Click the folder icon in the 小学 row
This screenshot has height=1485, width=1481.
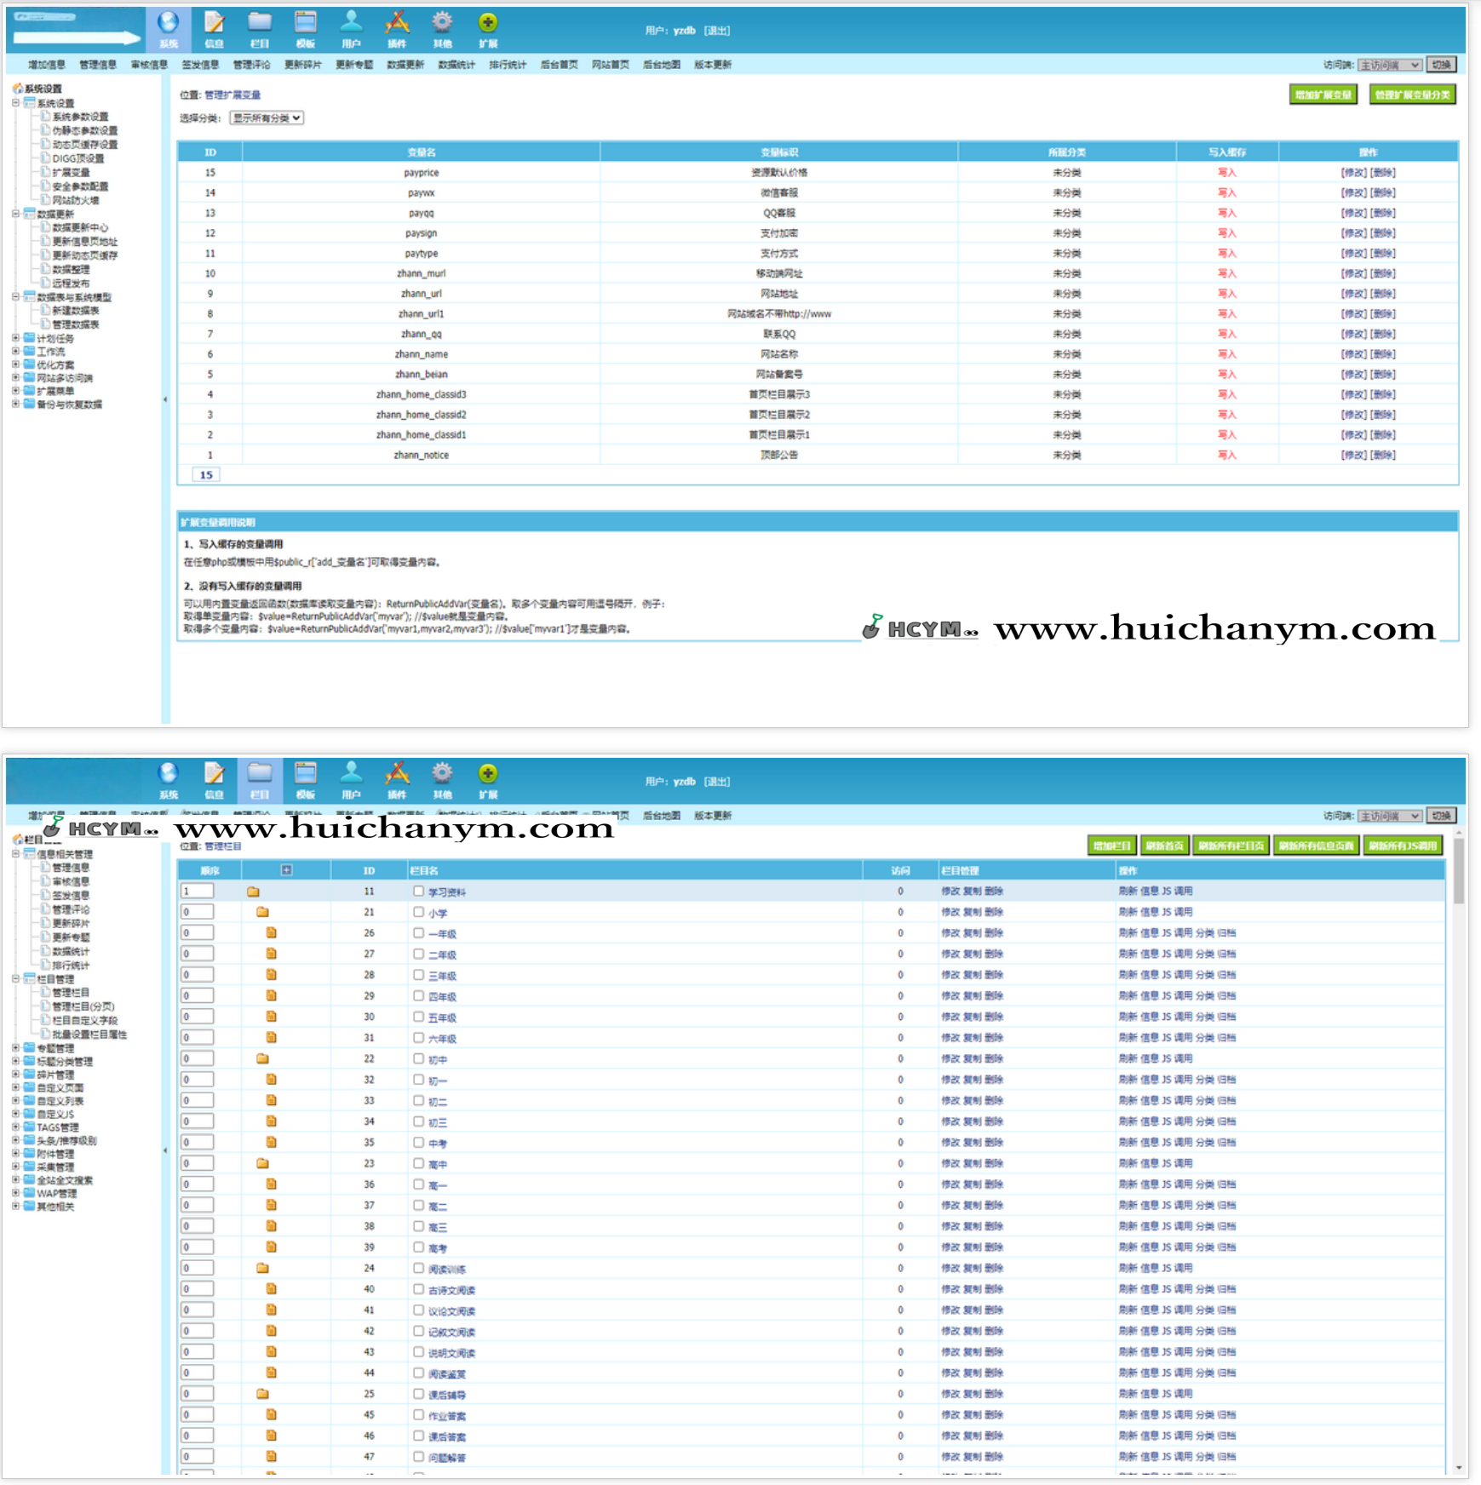pyautogui.click(x=262, y=912)
